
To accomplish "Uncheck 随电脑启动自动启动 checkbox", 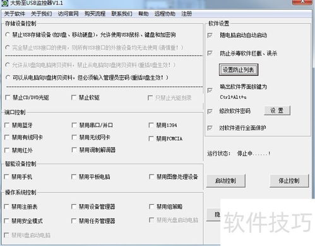I will click(210, 35).
